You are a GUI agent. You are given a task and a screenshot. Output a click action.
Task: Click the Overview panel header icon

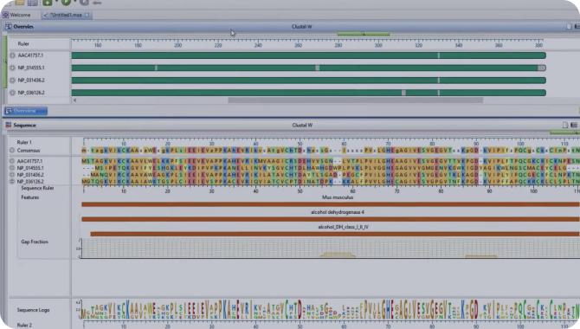click(x=8, y=26)
